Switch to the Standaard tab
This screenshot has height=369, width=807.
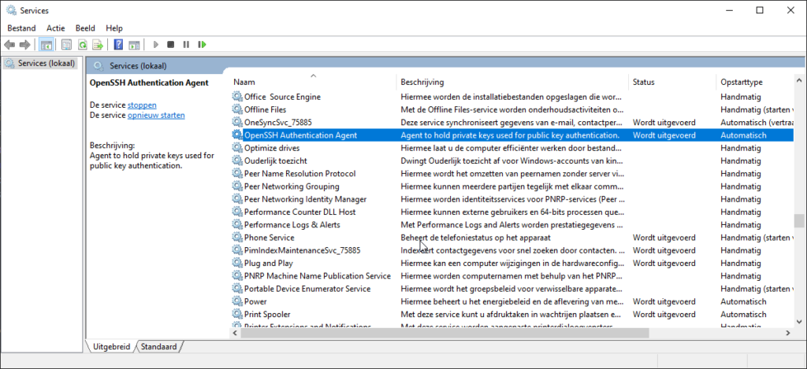click(x=161, y=346)
